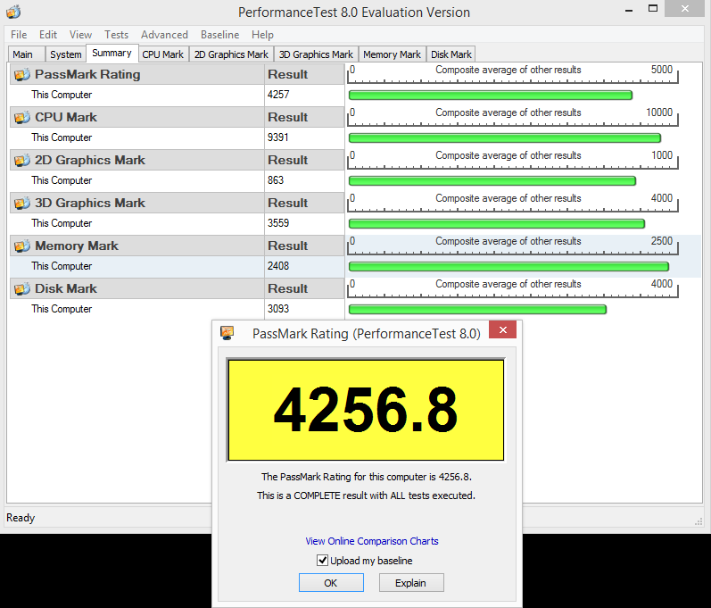Click the 2D Graphics Mark row icon
This screenshot has height=608, width=711.
(x=21, y=160)
